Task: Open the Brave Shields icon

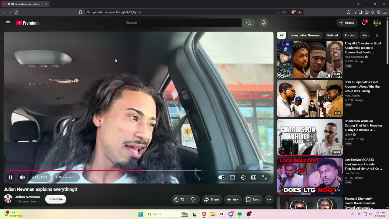Action: click(293, 12)
